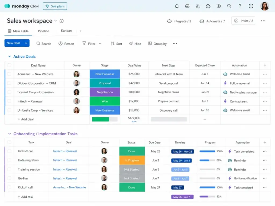
Task: Open New deal dropdown arrow
Action: coord(26,43)
